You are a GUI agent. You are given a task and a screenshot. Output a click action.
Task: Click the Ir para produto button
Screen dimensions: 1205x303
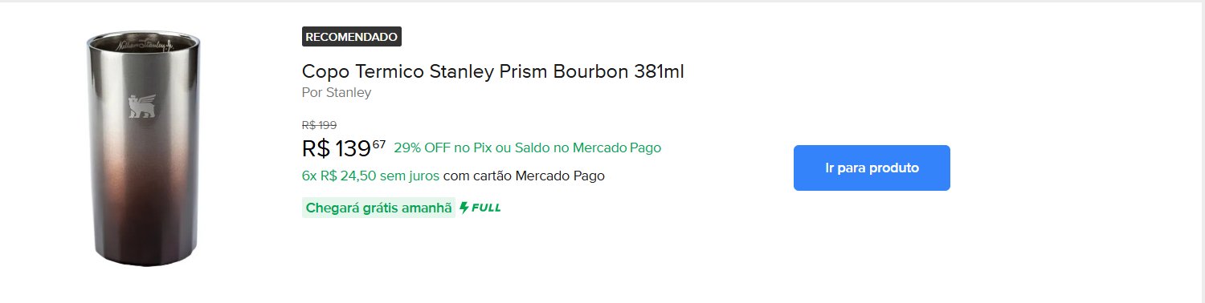(872, 168)
